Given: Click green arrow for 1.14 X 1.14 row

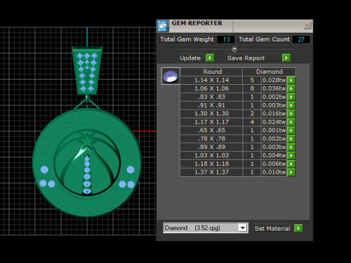Looking at the screenshot, I should coord(291,80).
